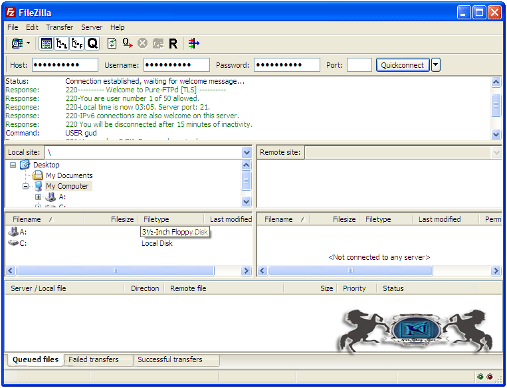Collapse the My Computer tree node
Screen dimensions: 507x388
pyautogui.click(x=26, y=187)
